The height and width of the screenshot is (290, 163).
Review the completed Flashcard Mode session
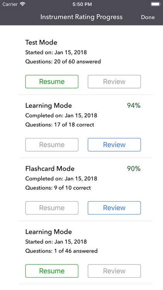tap(114, 208)
